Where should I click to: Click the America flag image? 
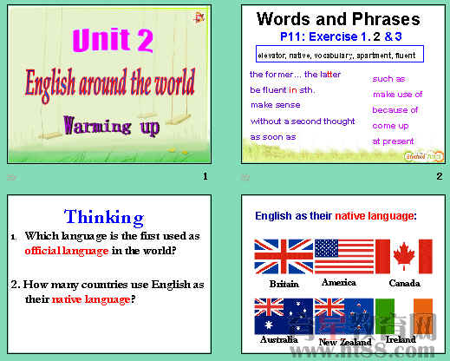(x=344, y=257)
